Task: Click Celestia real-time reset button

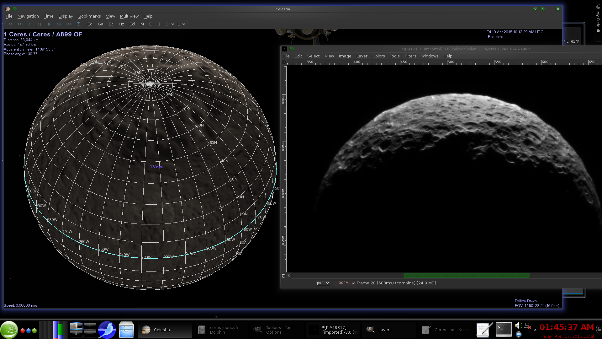Action: click(10, 24)
